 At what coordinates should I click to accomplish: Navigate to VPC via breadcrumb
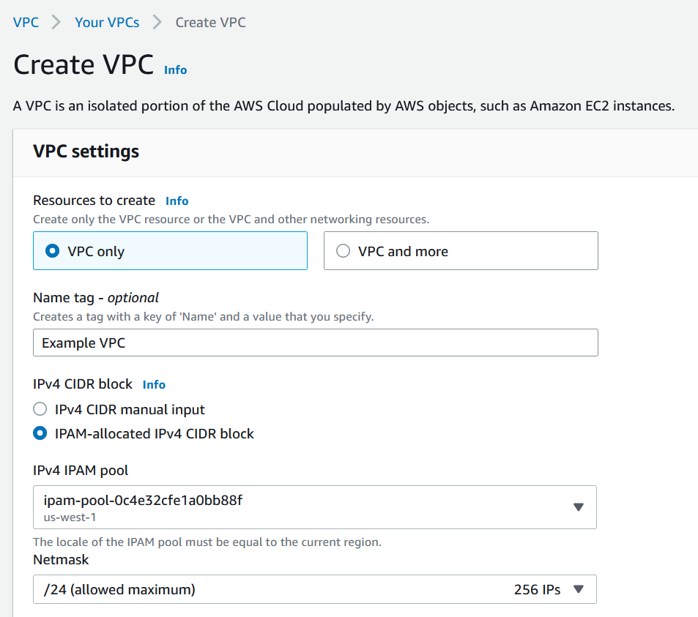point(26,22)
